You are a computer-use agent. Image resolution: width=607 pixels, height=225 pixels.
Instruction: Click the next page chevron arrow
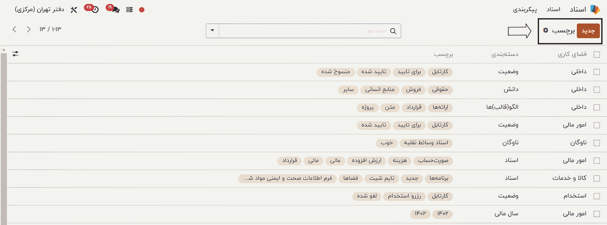[x=15, y=29]
